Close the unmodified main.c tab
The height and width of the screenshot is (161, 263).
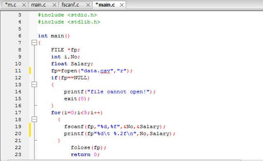tap(54, 5)
